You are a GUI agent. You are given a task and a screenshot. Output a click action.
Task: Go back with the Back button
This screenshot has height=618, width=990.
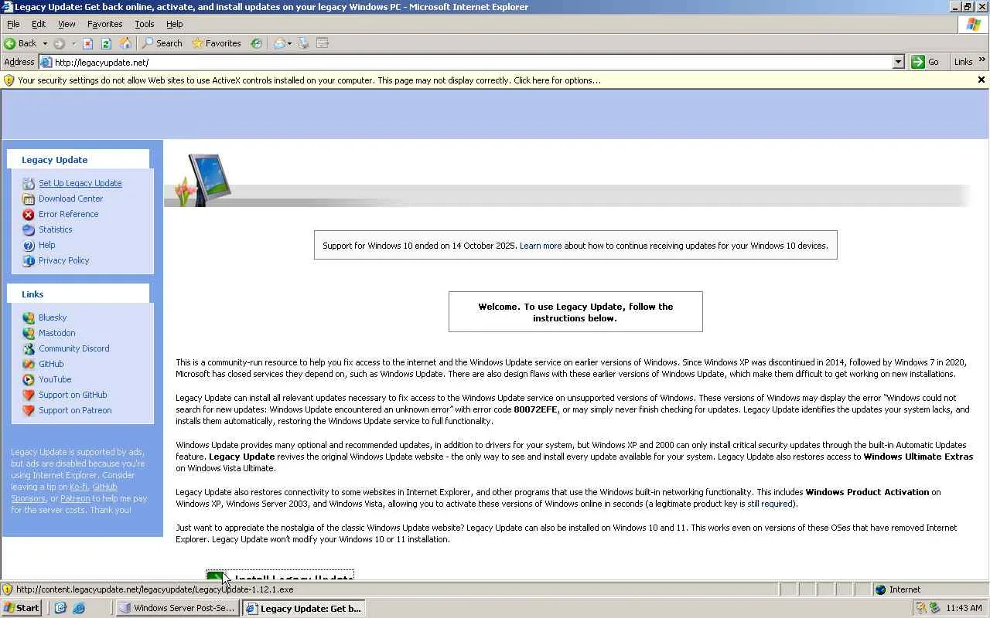coord(20,43)
